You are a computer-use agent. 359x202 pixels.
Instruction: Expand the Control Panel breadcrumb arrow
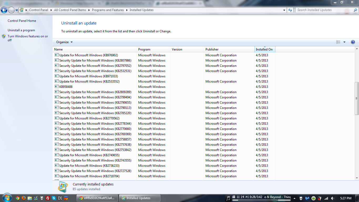(x=51, y=10)
